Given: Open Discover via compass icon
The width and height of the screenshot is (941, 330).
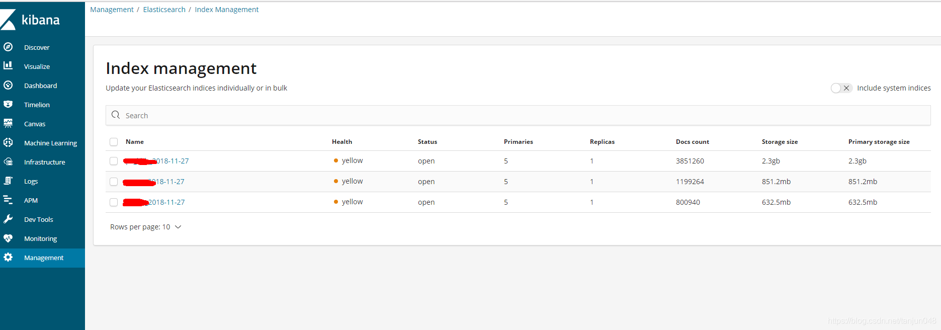Looking at the screenshot, I should point(8,47).
